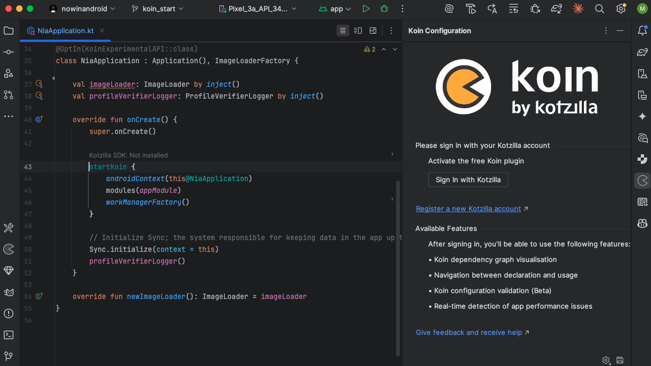Open Koin Configuration panel options menu
The image size is (651, 366).
606,31
